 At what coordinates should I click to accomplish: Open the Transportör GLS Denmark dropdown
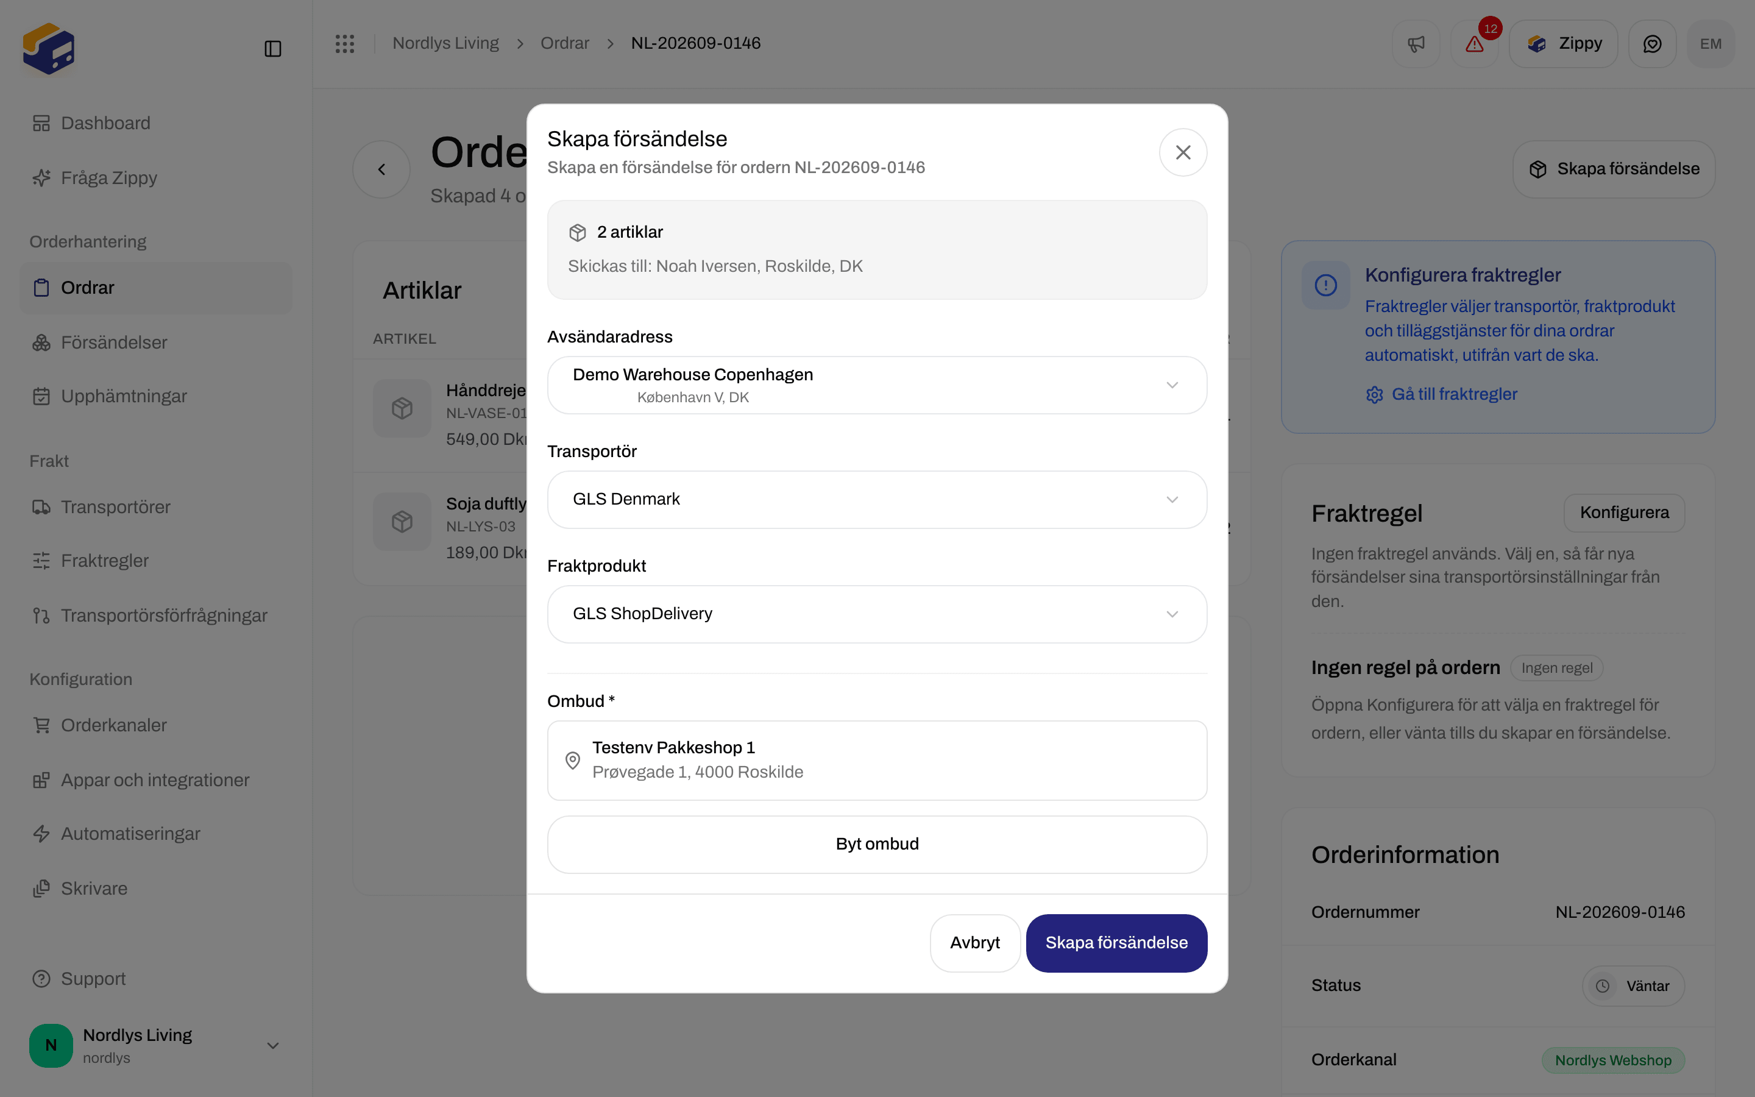click(x=877, y=500)
